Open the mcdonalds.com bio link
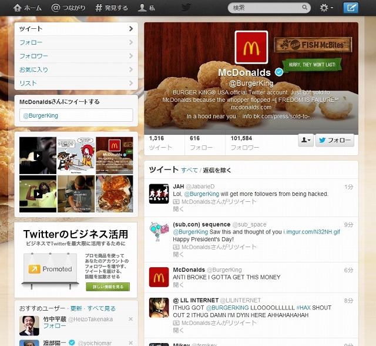Viewport: 376px width, 346px height. pyautogui.click(x=251, y=107)
